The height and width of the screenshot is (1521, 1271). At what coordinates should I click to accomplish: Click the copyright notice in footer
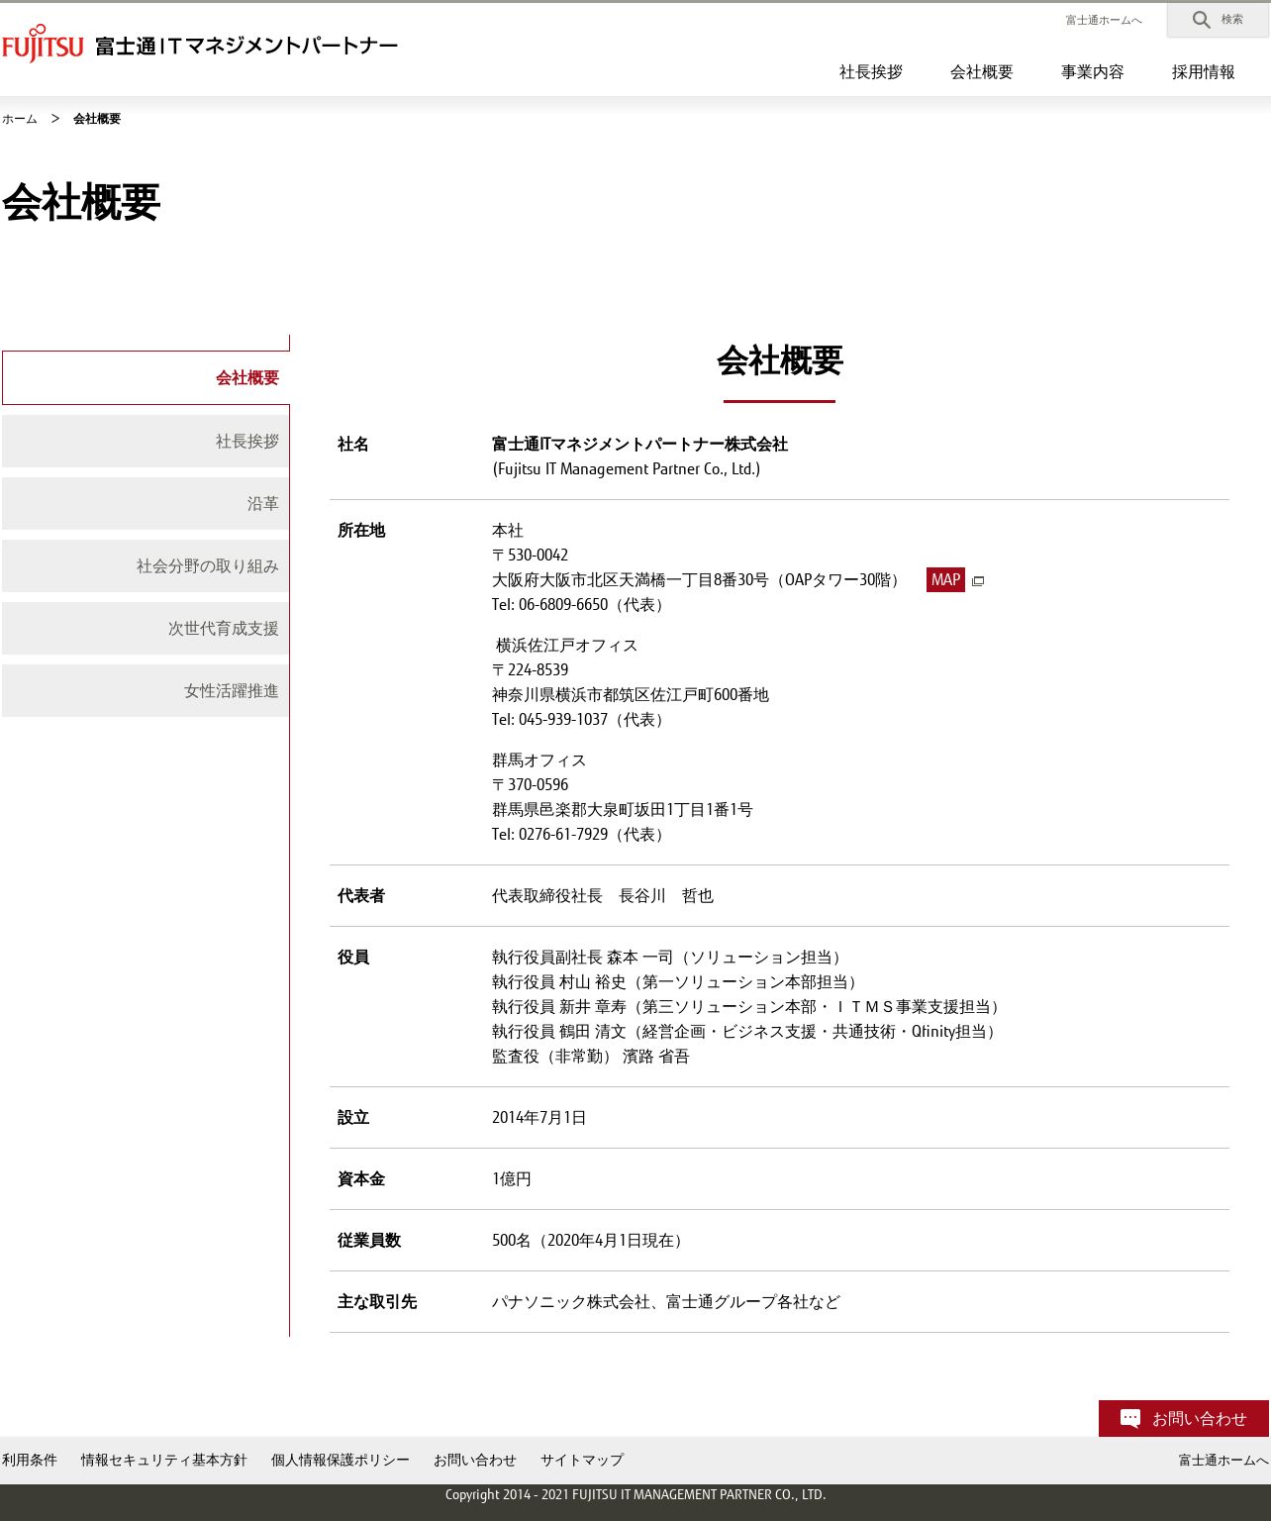tap(635, 1495)
